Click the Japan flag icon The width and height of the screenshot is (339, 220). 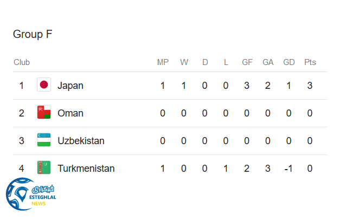click(44, 85)
